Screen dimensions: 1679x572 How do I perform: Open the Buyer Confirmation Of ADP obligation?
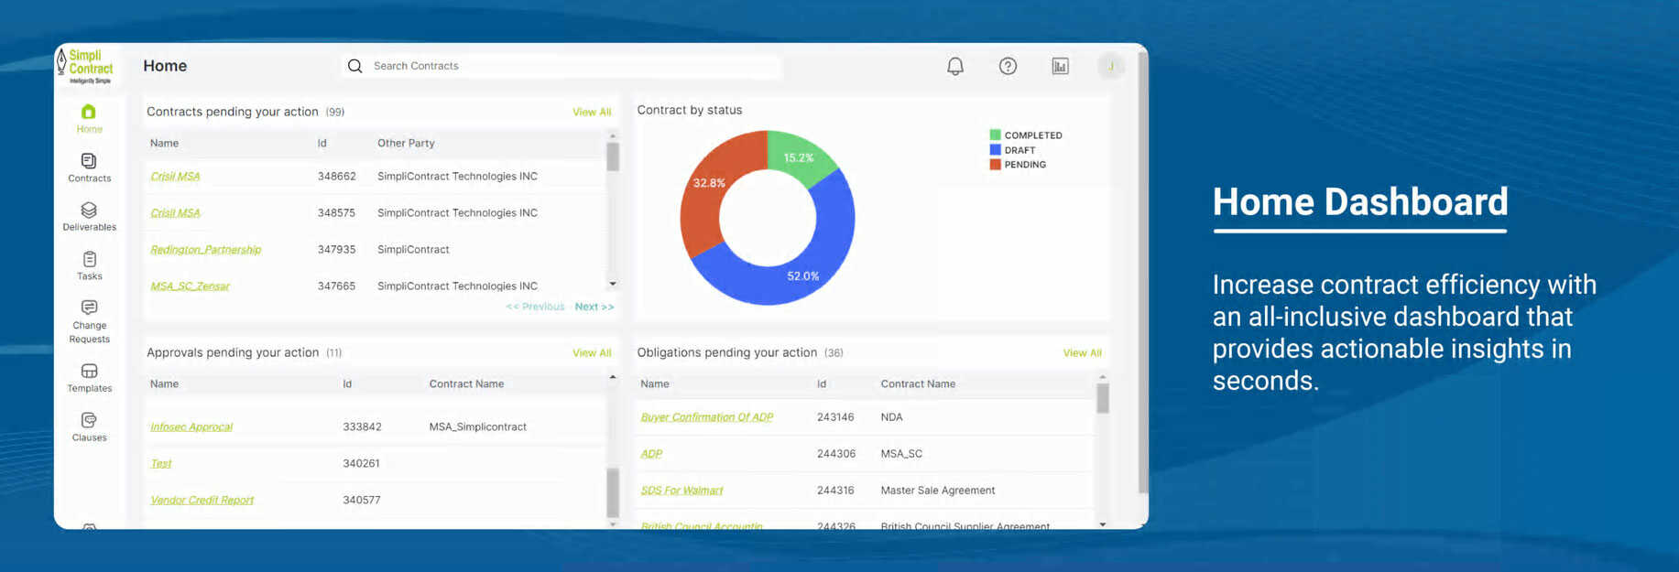click(706, 416)
